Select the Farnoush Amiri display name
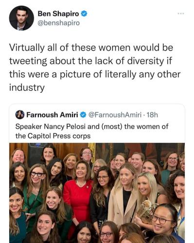This screenshot has height=243, width=194. coord(53,115)
